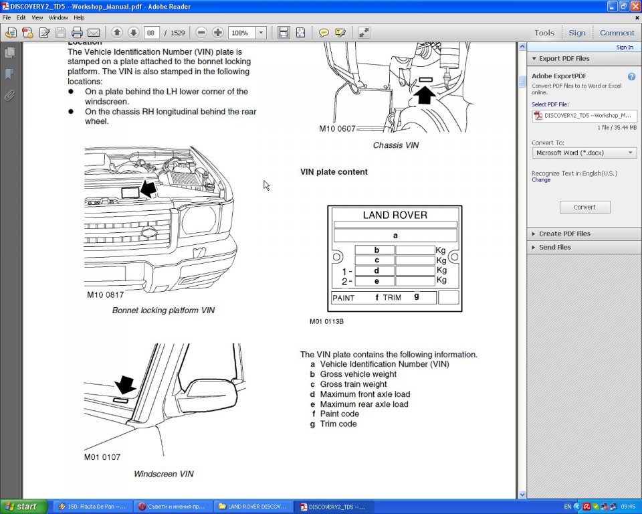
Task: Zoom in using the plus button
Action: (218, 33)
